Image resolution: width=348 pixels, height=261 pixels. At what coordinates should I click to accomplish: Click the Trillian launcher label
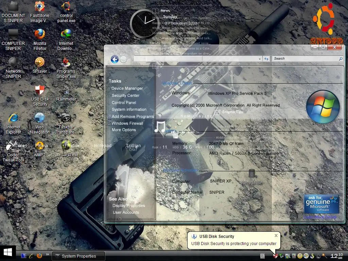pyautogui.click(x=133, y=145)
